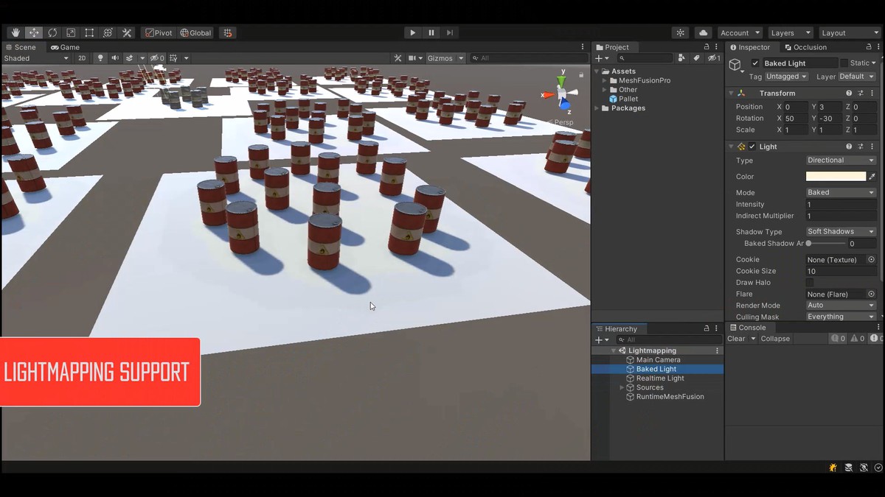The width and height of the screenshot is (885, 497).
Task: Select the Move tool
Action: [x=34, y=32]
